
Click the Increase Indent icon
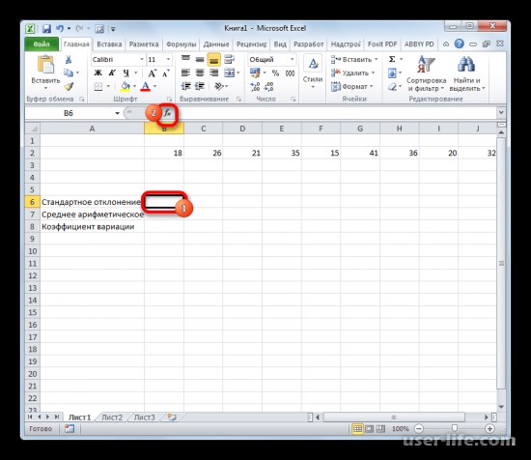pyautogui.click(x=200, y=86)
